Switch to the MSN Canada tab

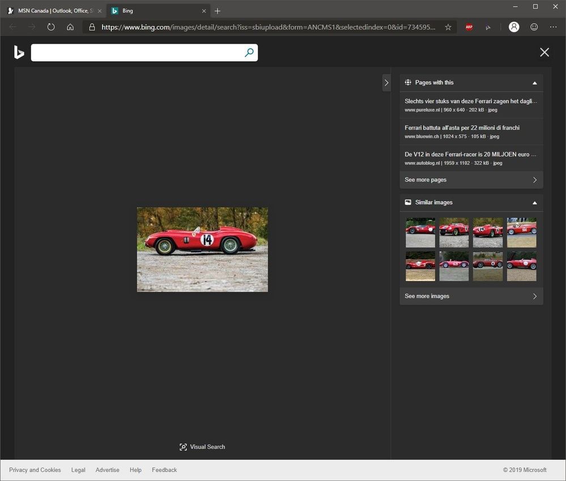(54, 11)
